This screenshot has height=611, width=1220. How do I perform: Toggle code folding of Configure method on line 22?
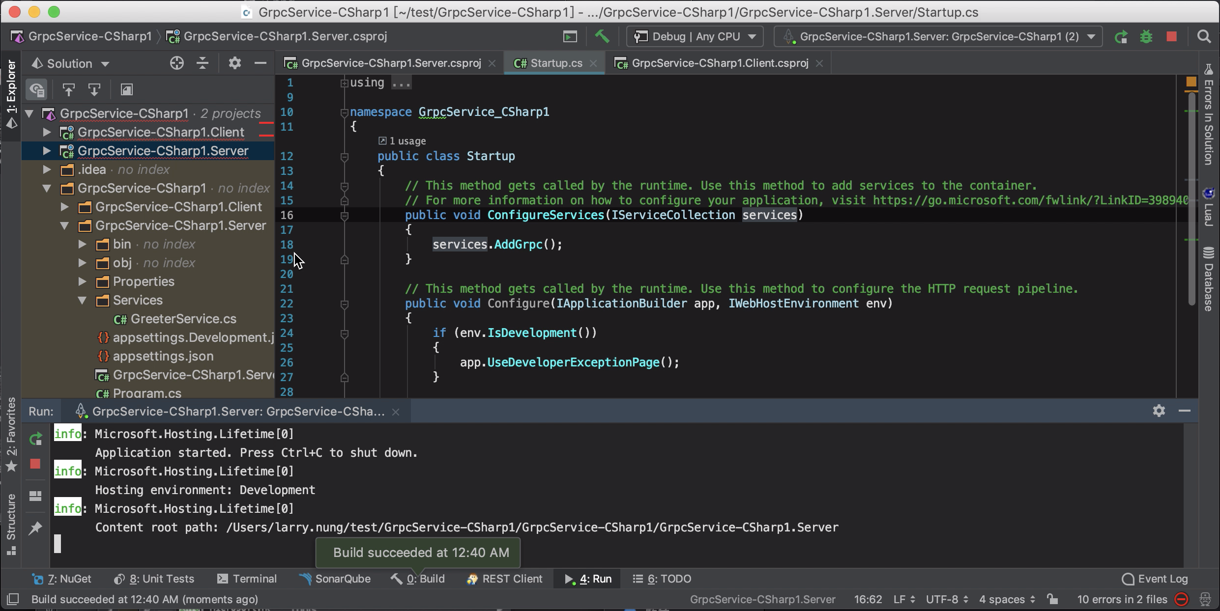(x=344, y=304)
